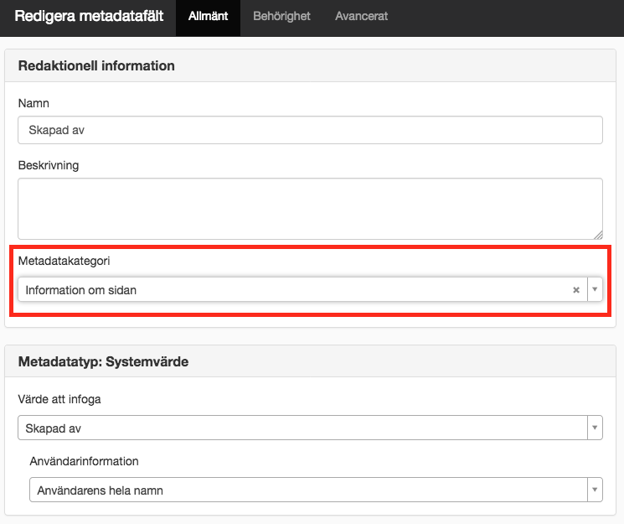The width and height of the screenshot is (624, 524).
Task: Open the Användarinformation dropdown arrow
Action: click(x=595, y=490)
